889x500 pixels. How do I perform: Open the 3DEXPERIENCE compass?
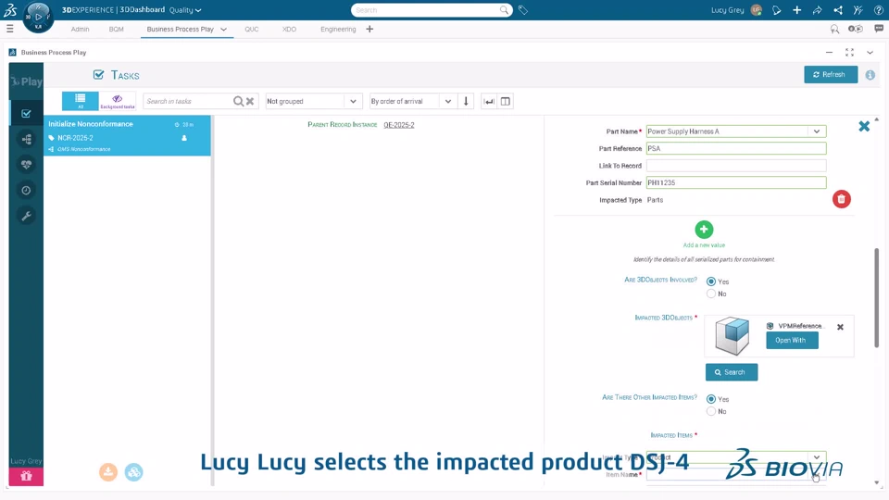pos(38,17)
